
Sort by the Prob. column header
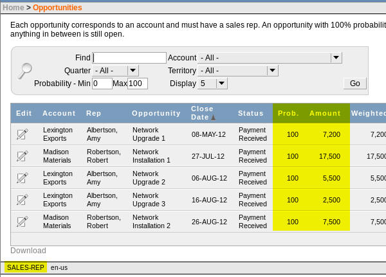[288, 113]
